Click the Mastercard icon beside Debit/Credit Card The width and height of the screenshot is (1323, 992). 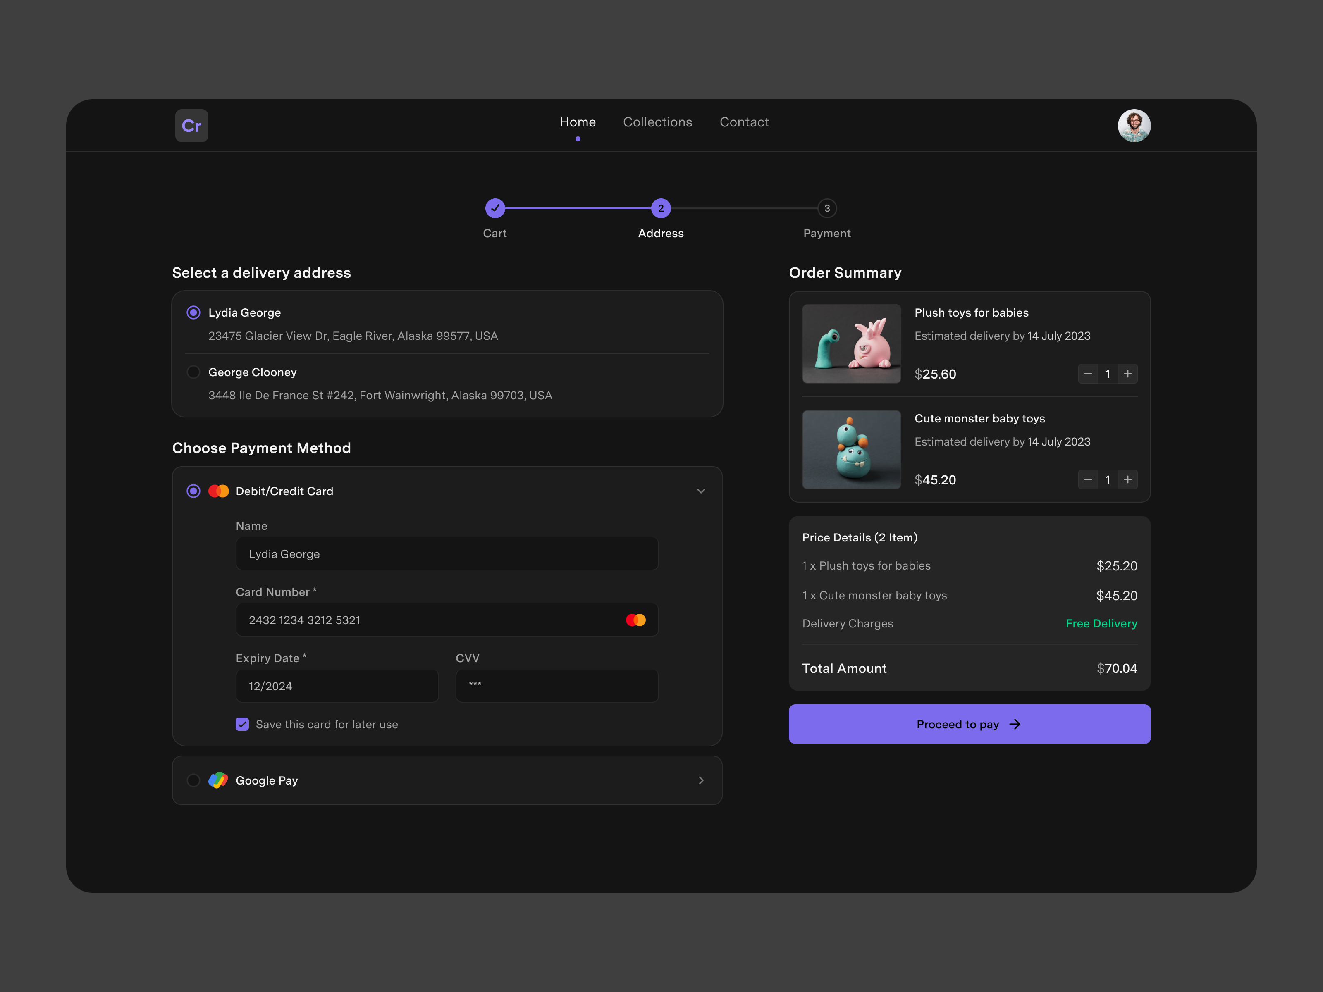[219, 491]
